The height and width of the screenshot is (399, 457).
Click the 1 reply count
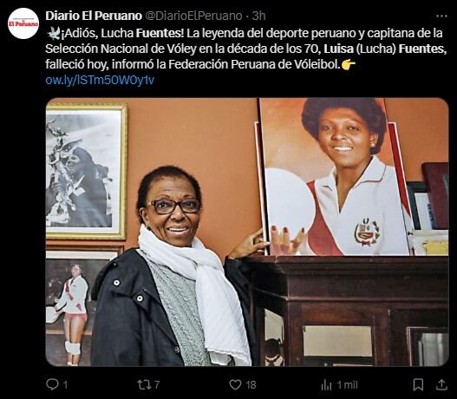(66, 385)
